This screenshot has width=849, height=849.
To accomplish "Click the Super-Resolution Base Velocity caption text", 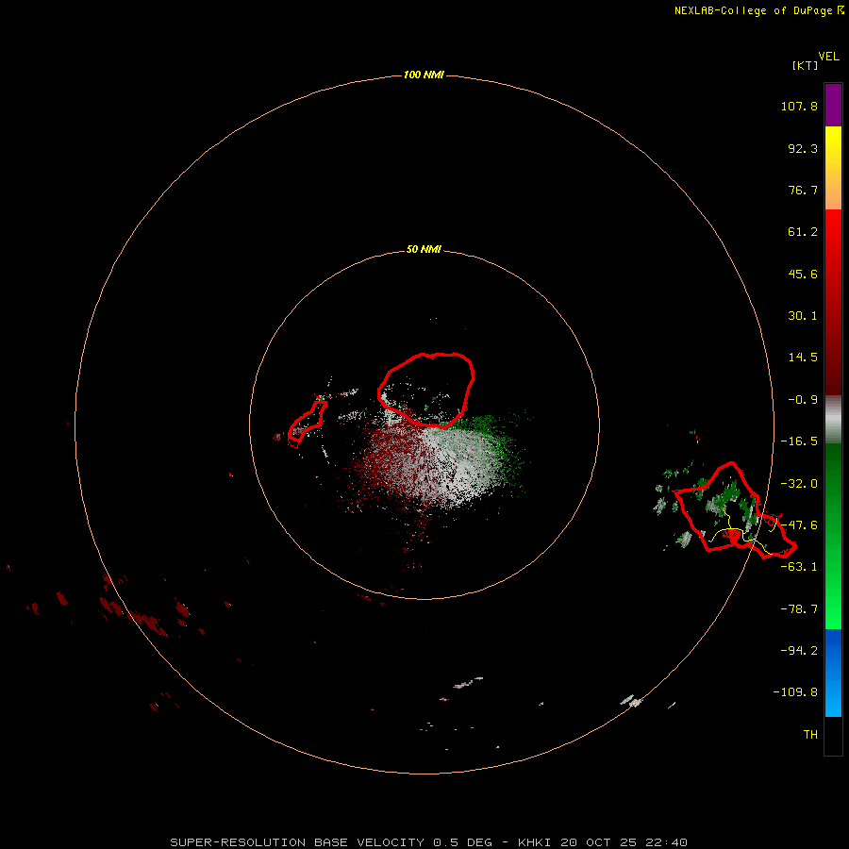I will tap(428, 842).
